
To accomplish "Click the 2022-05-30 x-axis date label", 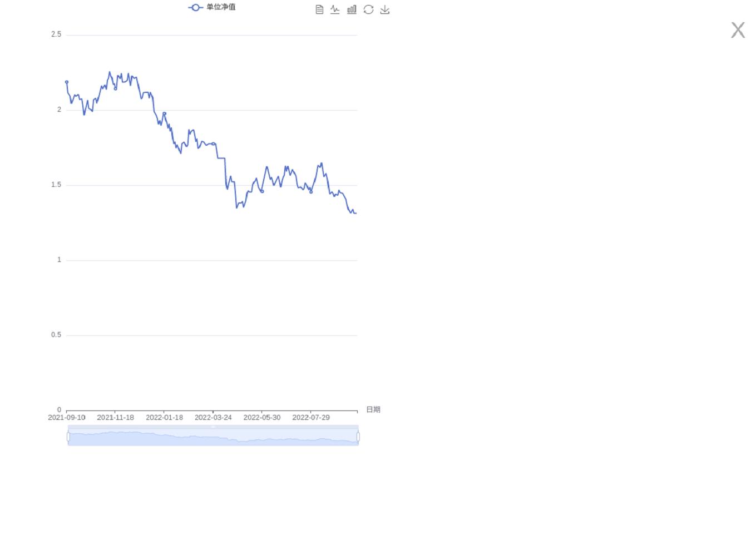I will (262, 418).
